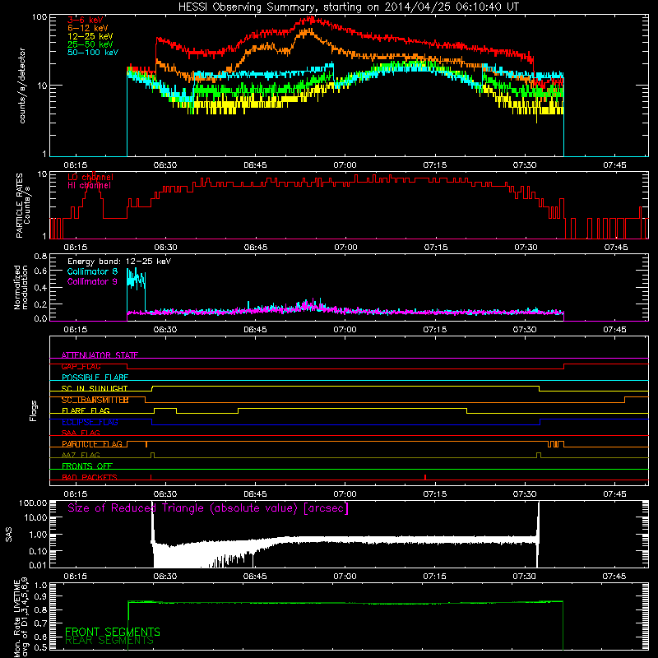Viewport: 658px width, 658px height.
Task: Click the Size of Reduced Triangle caption
Action: pyautogui.click(x=208, y=508)
